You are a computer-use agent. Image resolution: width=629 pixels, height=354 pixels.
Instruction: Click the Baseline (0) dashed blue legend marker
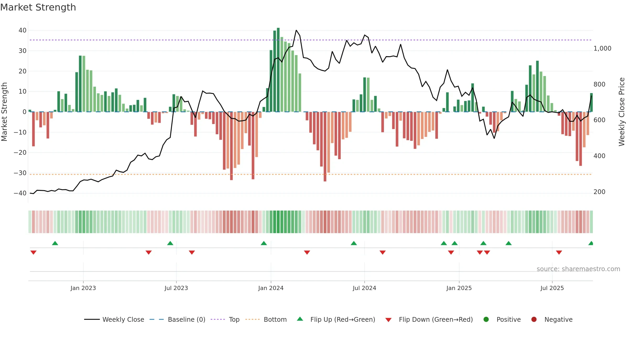pos(157,319)
